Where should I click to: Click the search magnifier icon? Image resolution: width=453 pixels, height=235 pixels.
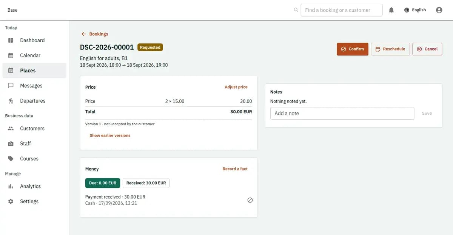296,10
